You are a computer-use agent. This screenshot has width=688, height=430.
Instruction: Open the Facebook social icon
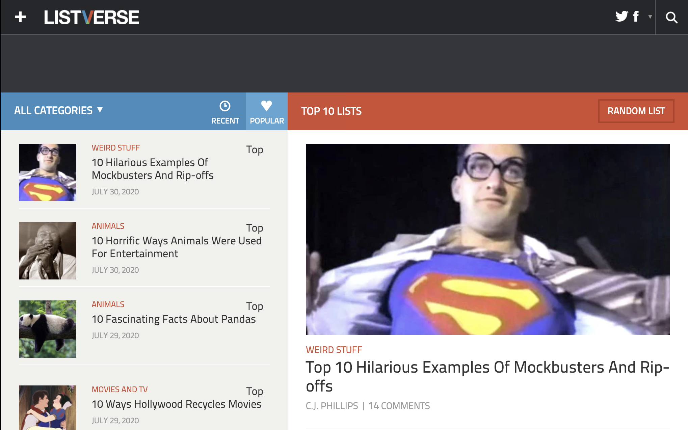pos(636,16)
